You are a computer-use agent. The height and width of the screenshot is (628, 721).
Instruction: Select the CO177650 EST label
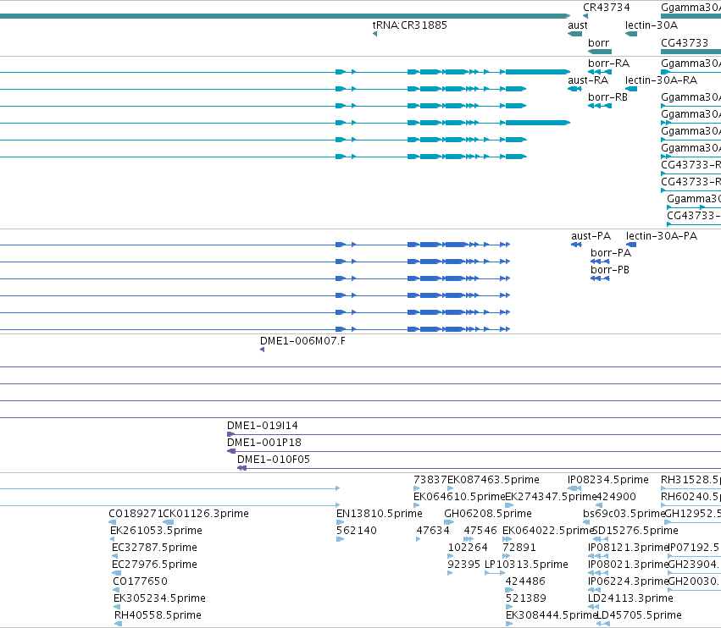[141, 581]
